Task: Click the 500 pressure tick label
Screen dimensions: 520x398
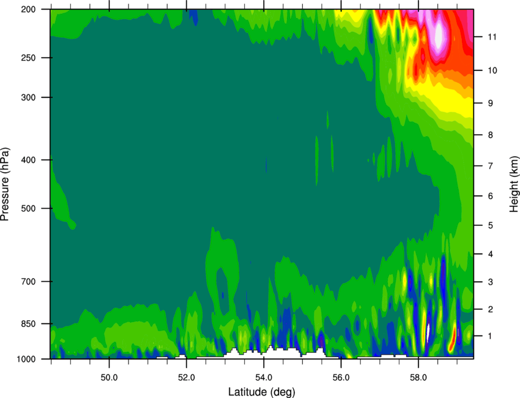Action: coord(29,208)
